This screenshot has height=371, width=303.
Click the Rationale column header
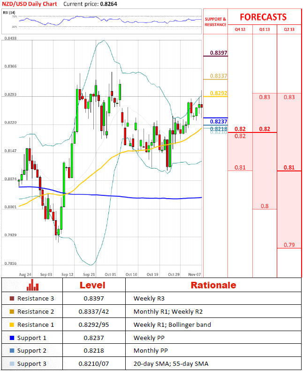tap(213, 285)
